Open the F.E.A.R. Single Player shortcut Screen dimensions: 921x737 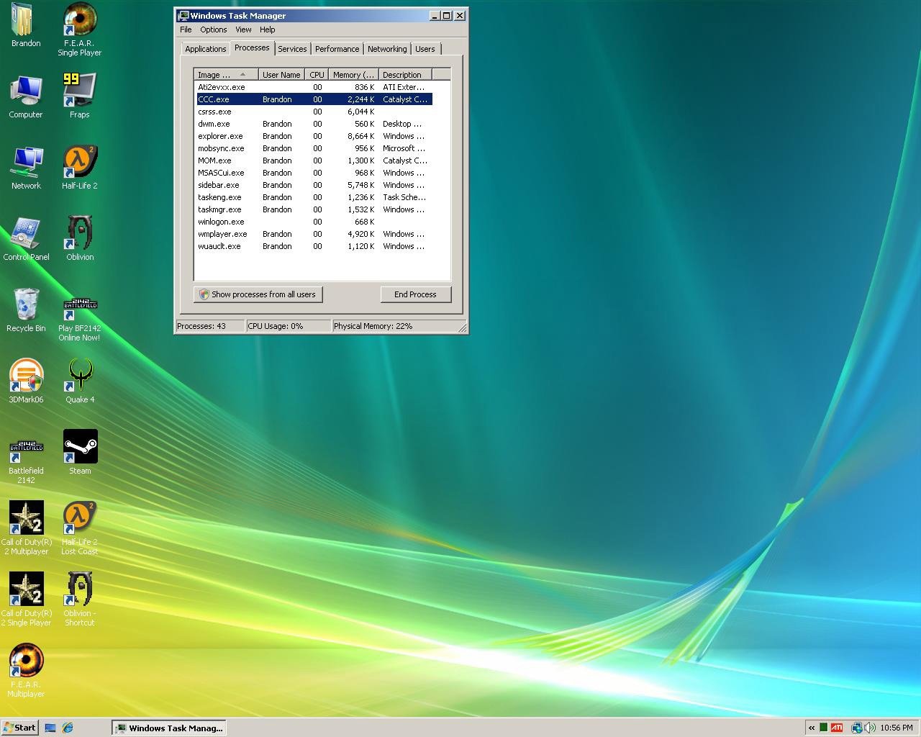click(x=79, y=29)
